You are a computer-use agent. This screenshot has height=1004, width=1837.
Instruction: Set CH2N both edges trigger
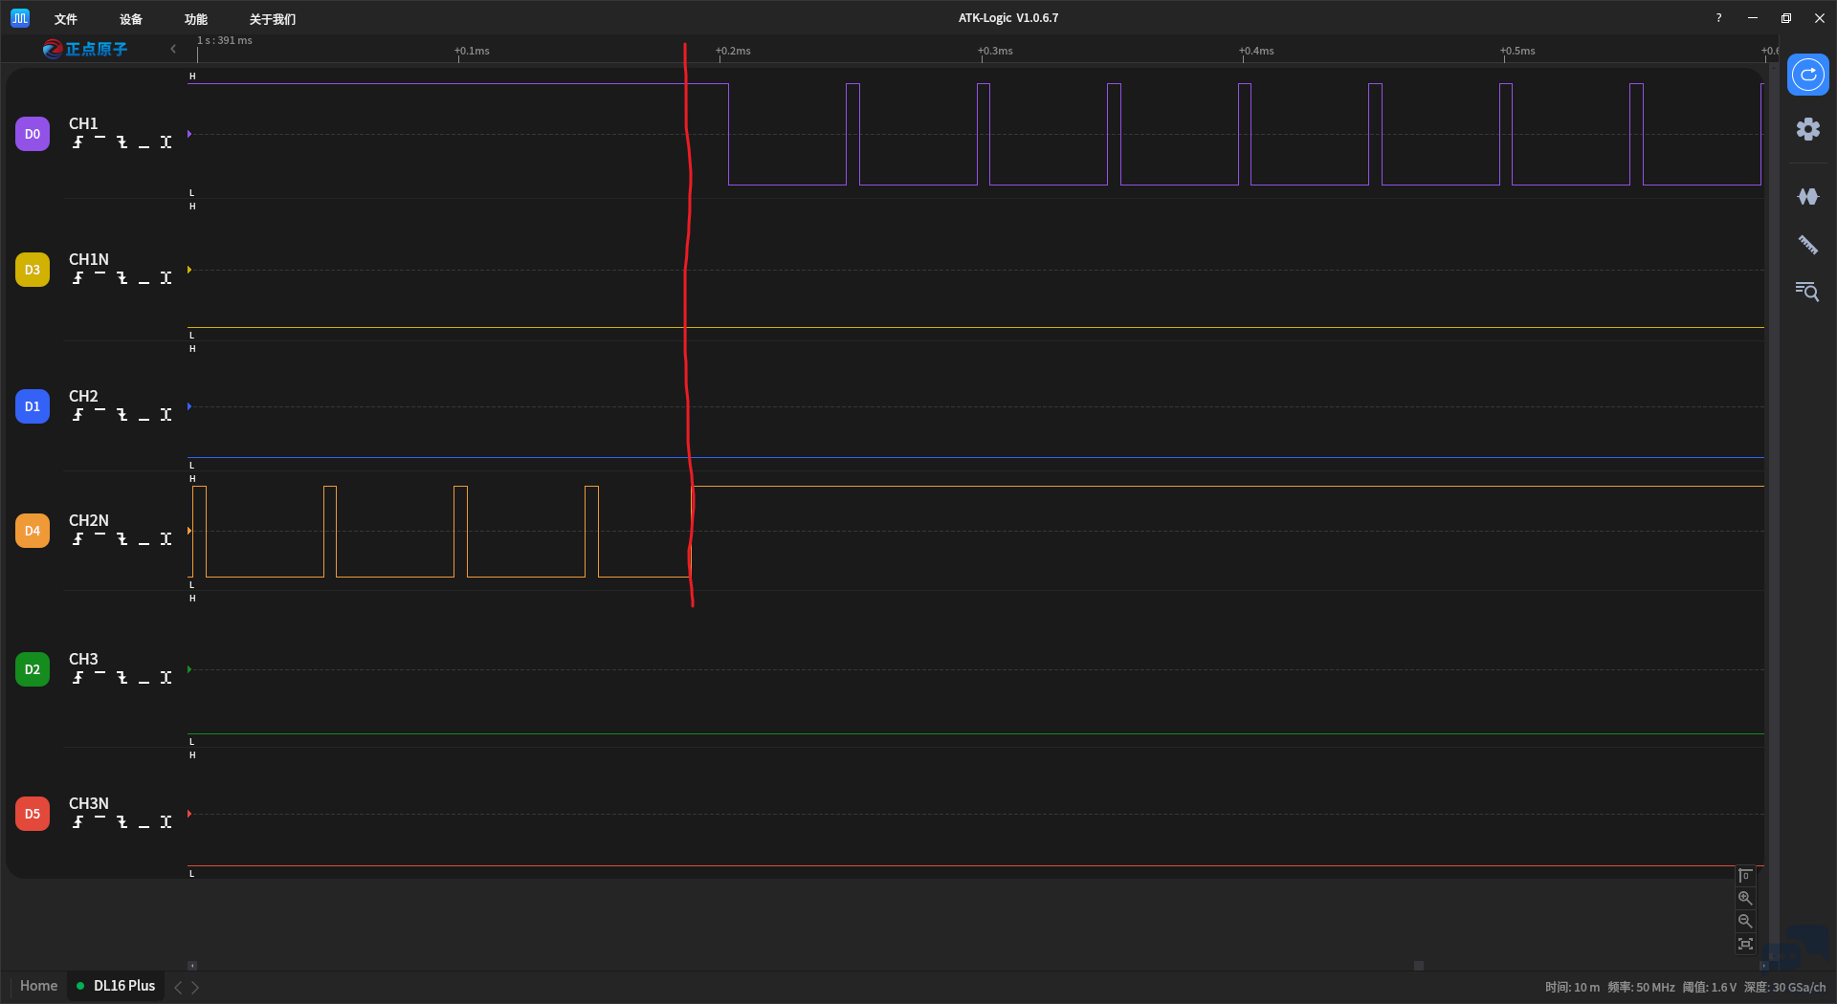166,538
